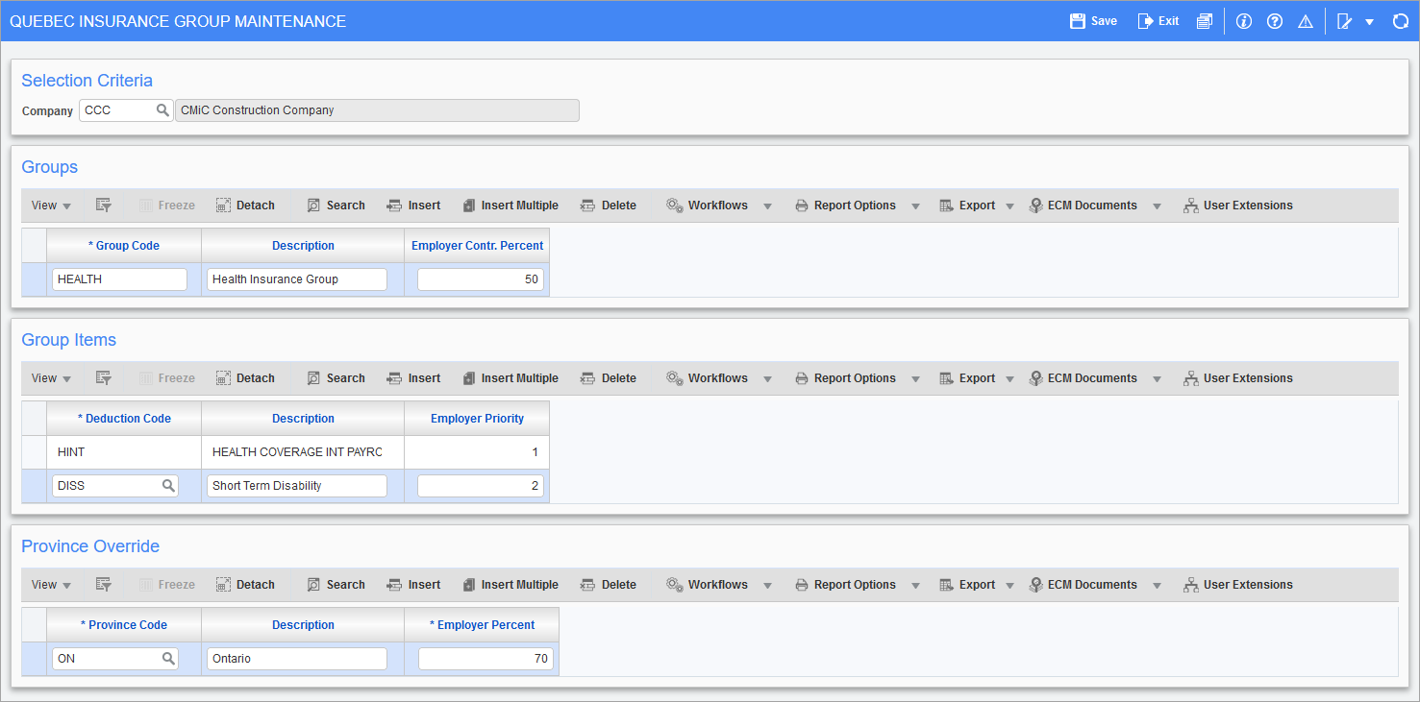Open the help question mark icon
Screen dimensions: 1420x702
(x=1275, y=21)
